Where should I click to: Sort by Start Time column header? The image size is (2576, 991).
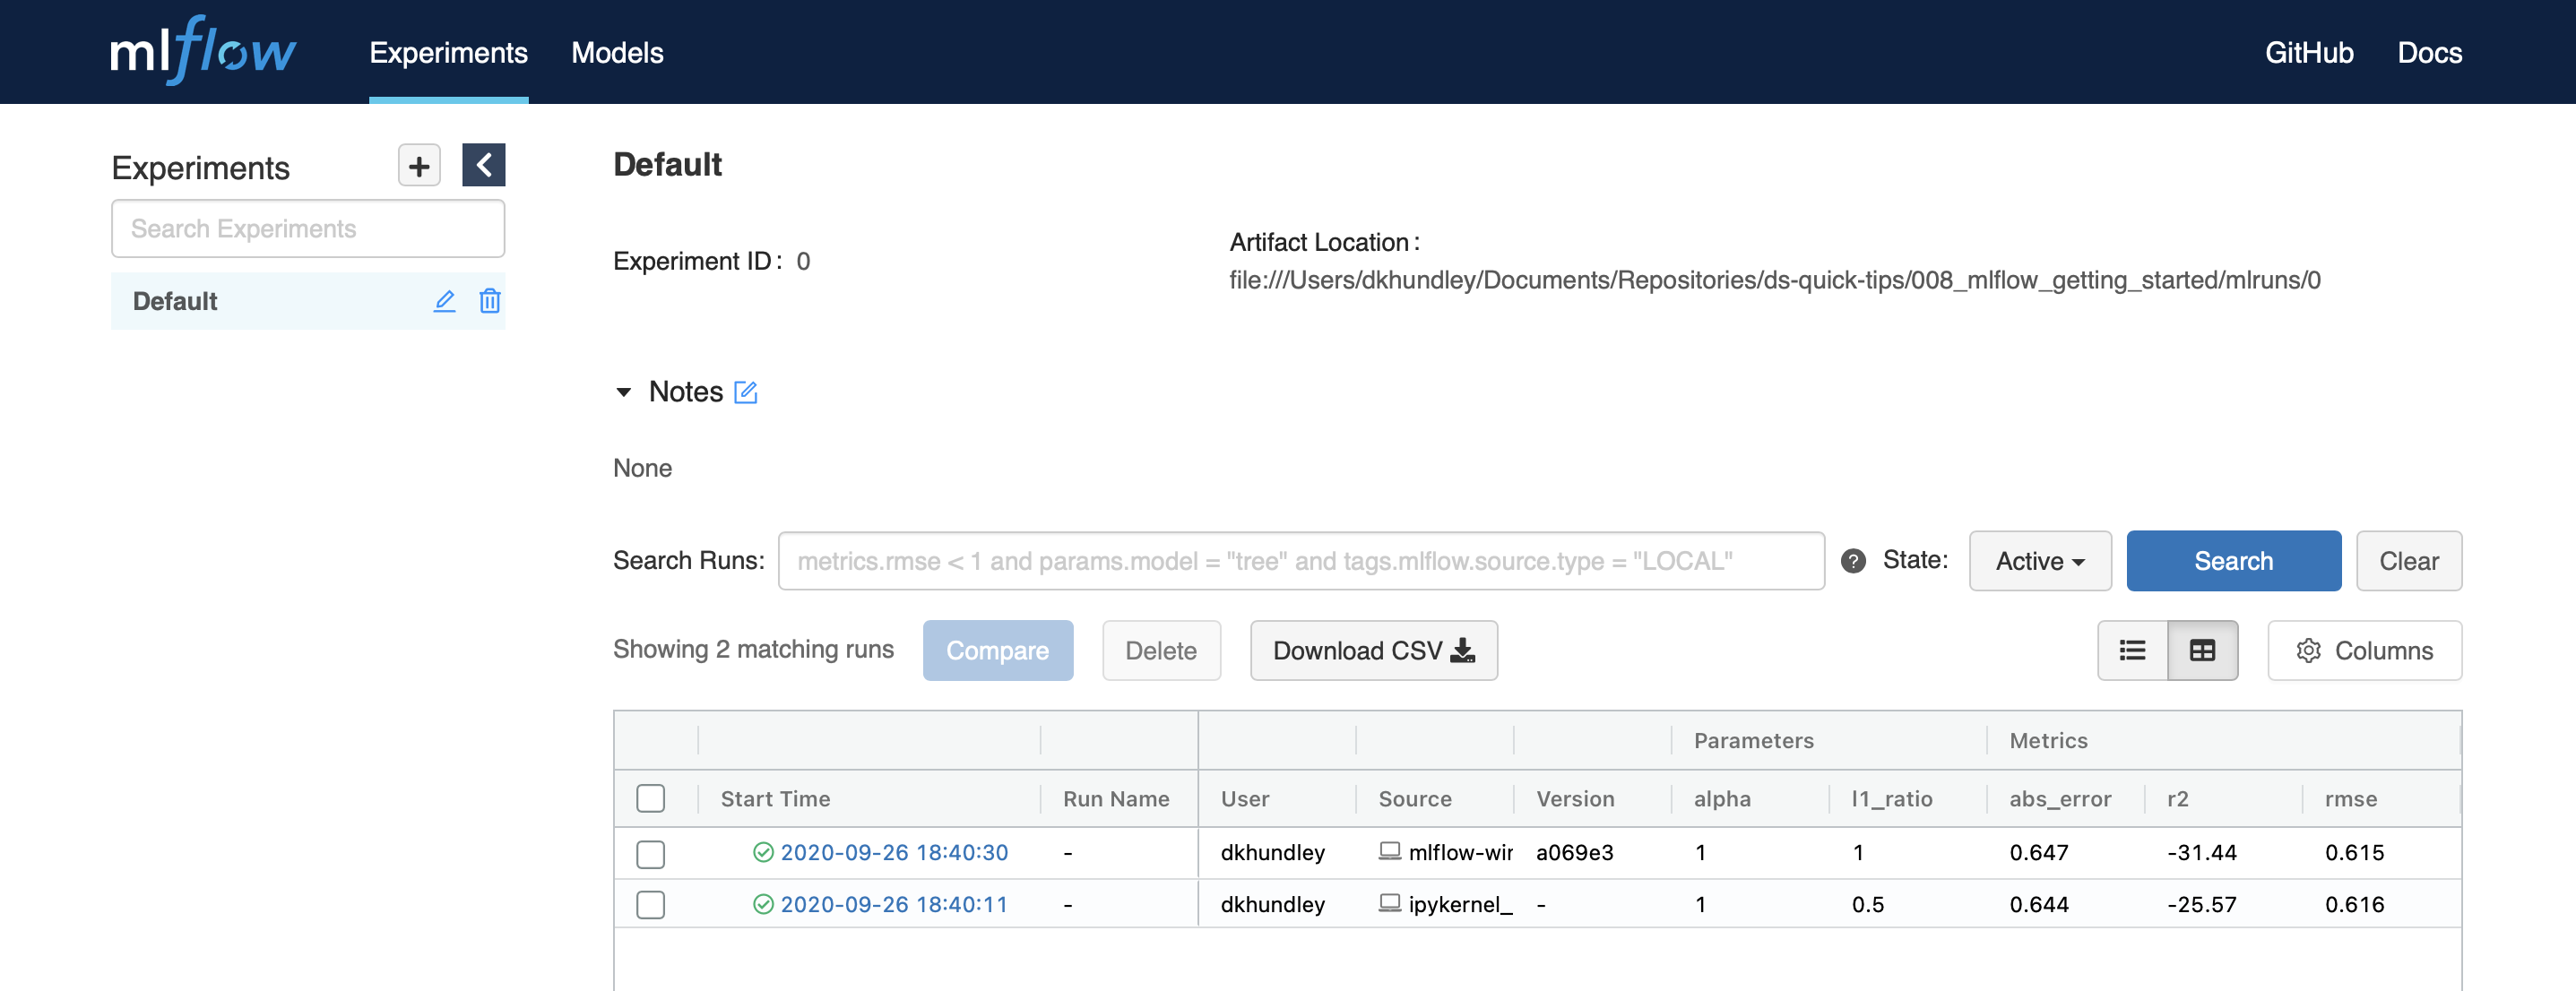[775, 799]
